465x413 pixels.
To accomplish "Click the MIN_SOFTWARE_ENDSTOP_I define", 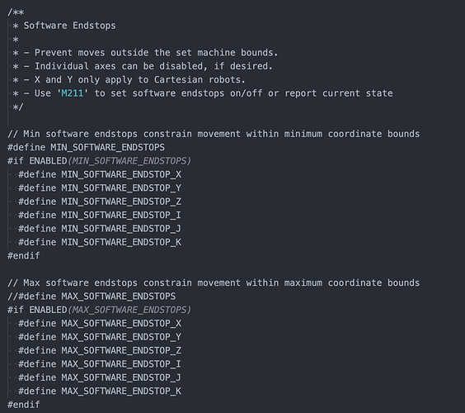I will [x=100, y=215].
